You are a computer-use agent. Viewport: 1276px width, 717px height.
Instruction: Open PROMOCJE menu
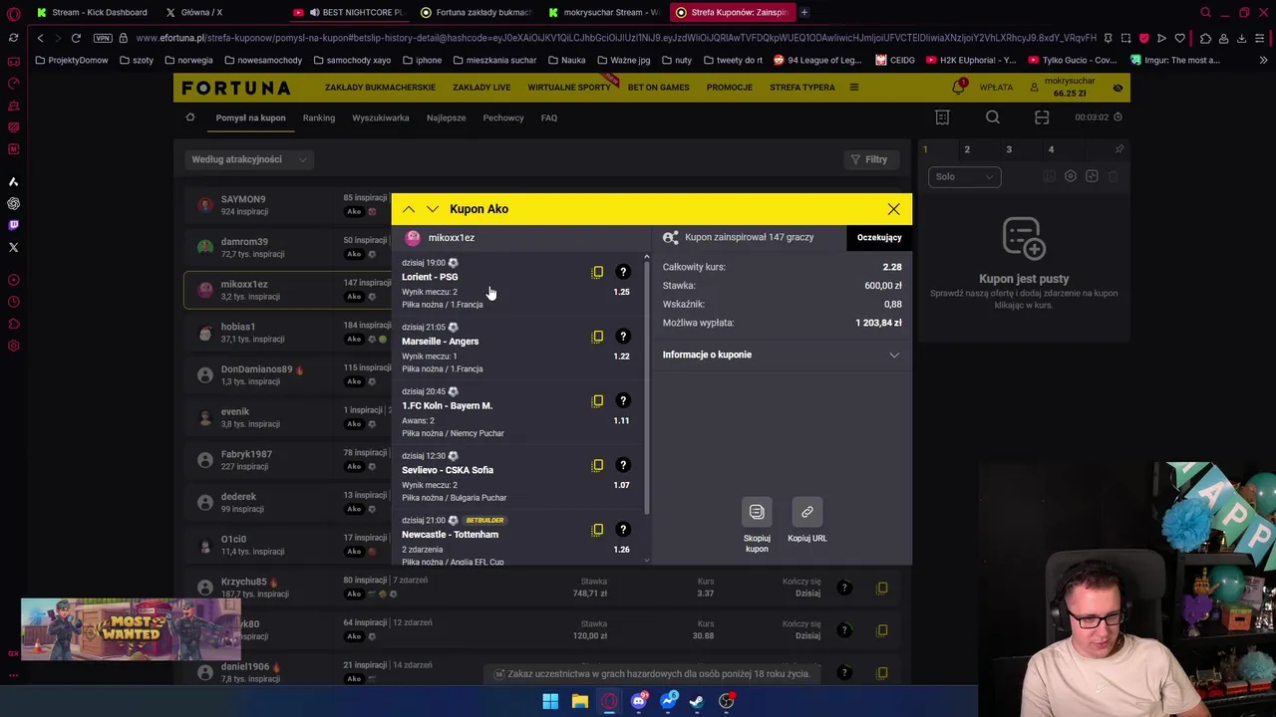click(x=730, y=88)
